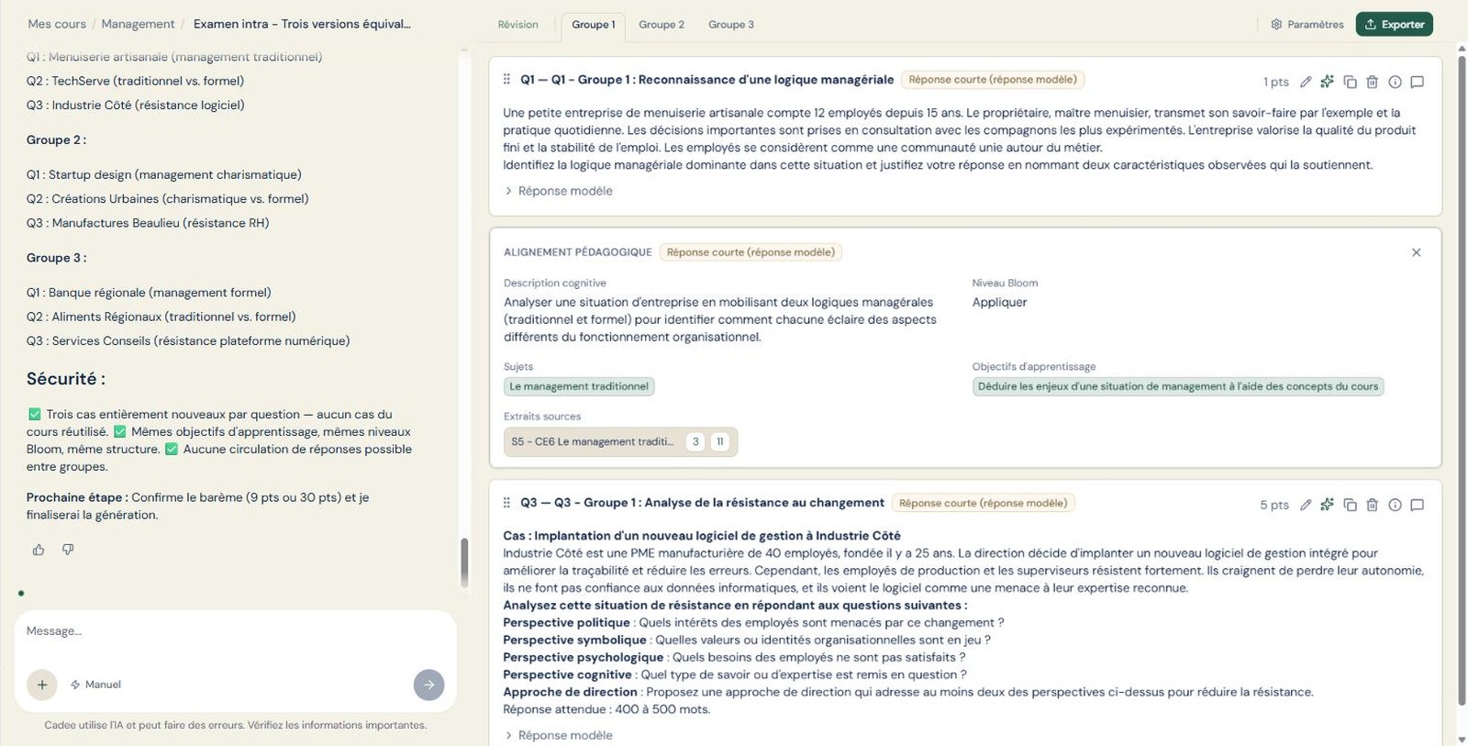Click the Prochaine étape label in chat
The width and height of the screenshot is (1468, 746).
[x=77, y=497]
